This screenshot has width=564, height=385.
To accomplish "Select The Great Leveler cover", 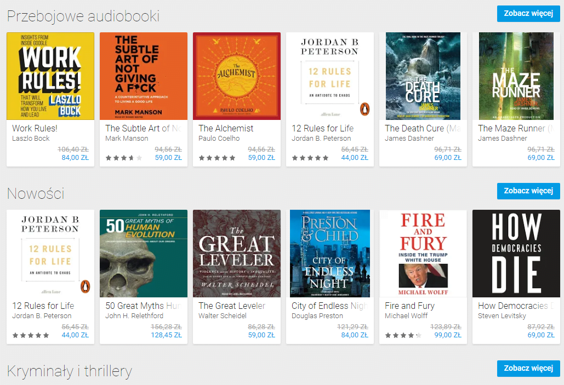I will click(x=237, y=254).
